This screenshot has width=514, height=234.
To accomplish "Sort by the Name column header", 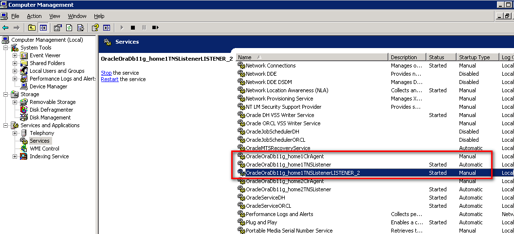I will coord(312,57).
